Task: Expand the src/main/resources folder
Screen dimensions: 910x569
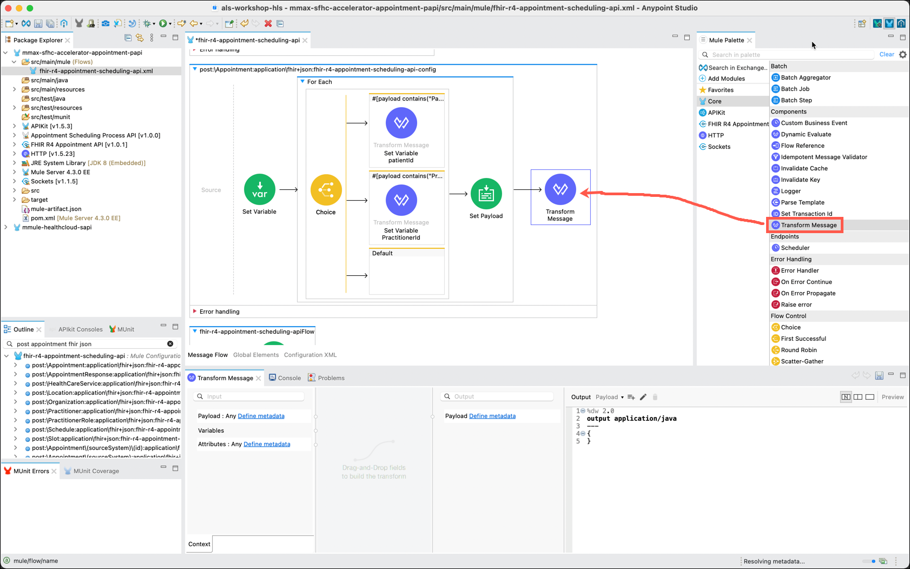Action: 15,89
